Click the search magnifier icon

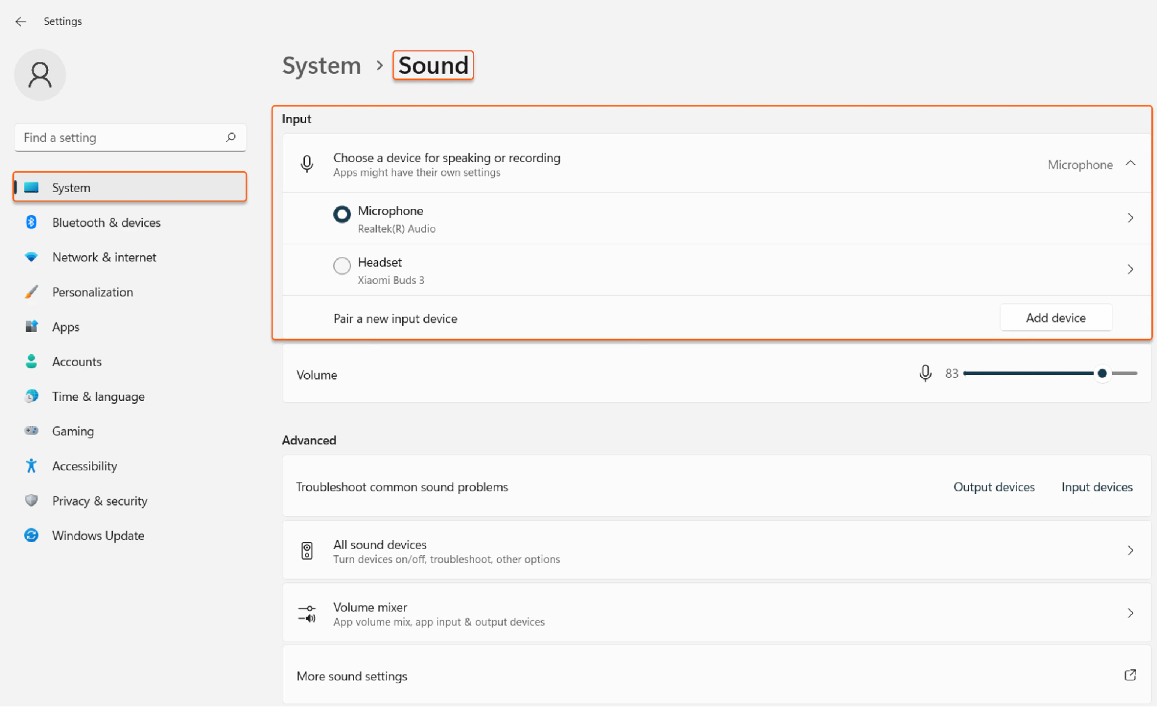[x=231, y=137]
